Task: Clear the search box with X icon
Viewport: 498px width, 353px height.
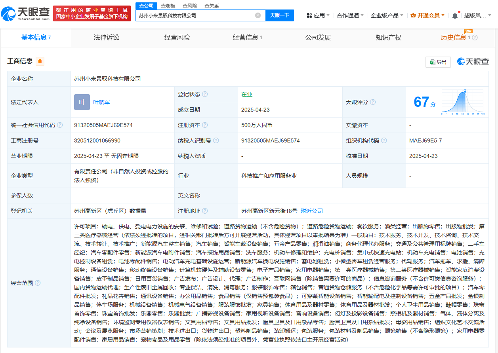Action: [258, 15]
